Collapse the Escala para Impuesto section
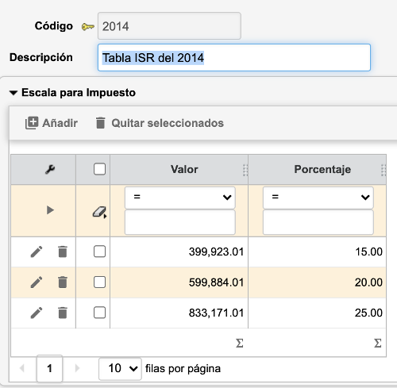Screen dimensions: 397x388 (x=13, y=93)
